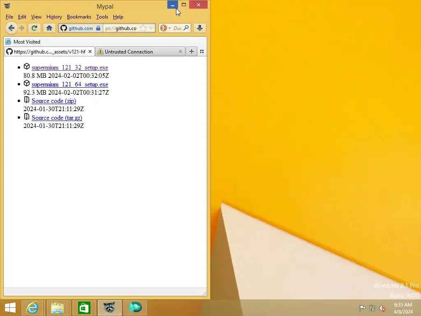Click the search magnifier icon
Viewport: 421px width, 316px height.
(186, 28)
